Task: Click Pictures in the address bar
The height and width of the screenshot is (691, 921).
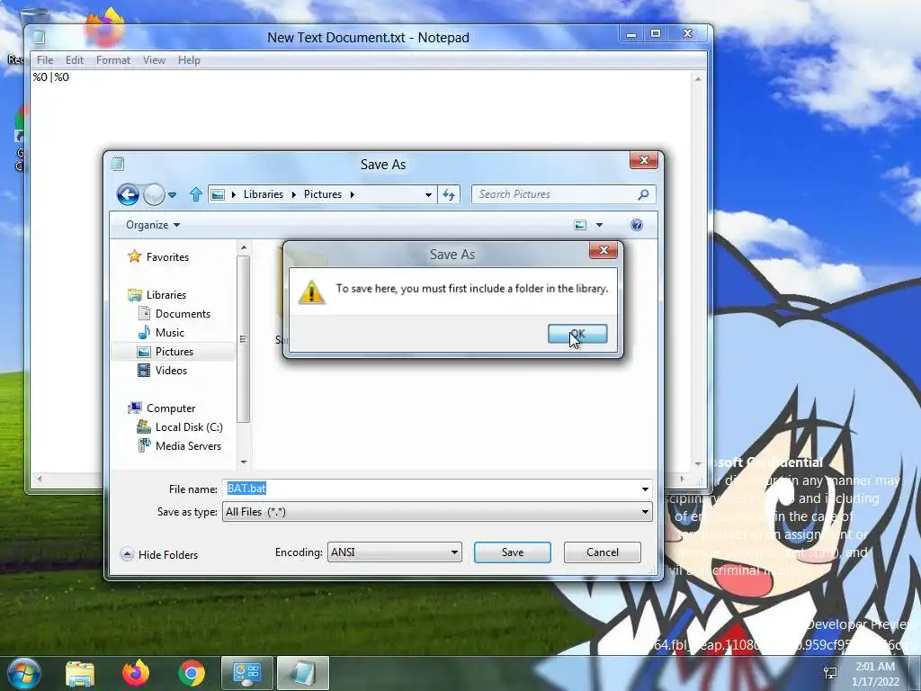Action: pos(323,194)
